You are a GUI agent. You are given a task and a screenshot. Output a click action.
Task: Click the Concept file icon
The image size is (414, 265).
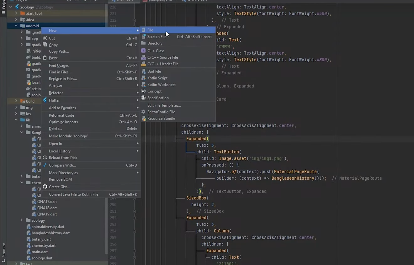(x=144, y=91)
